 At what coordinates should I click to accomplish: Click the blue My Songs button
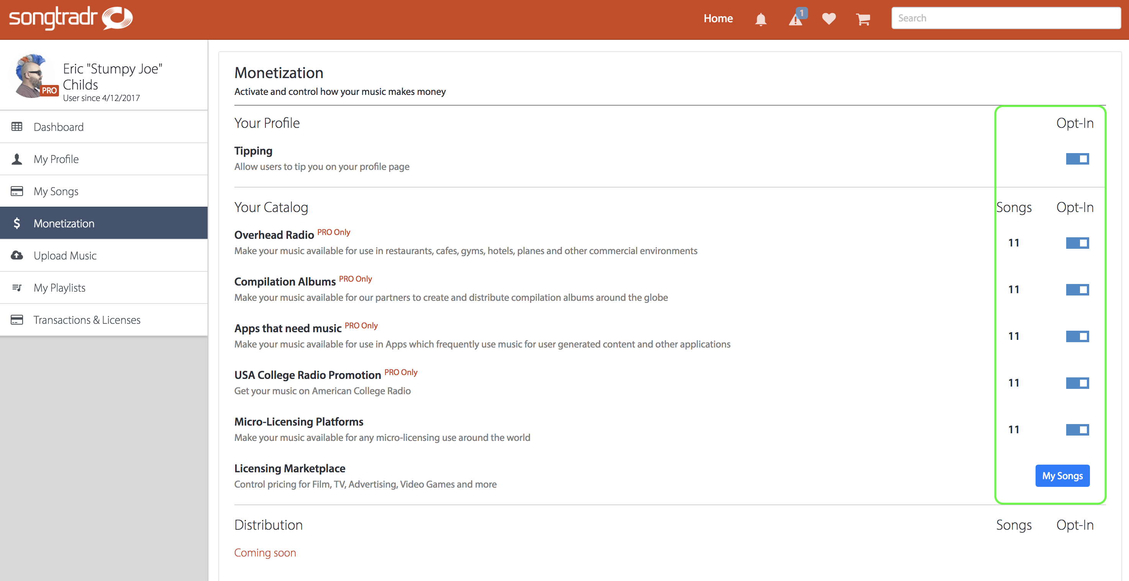pyautogui.click(x=1062, y=475)
